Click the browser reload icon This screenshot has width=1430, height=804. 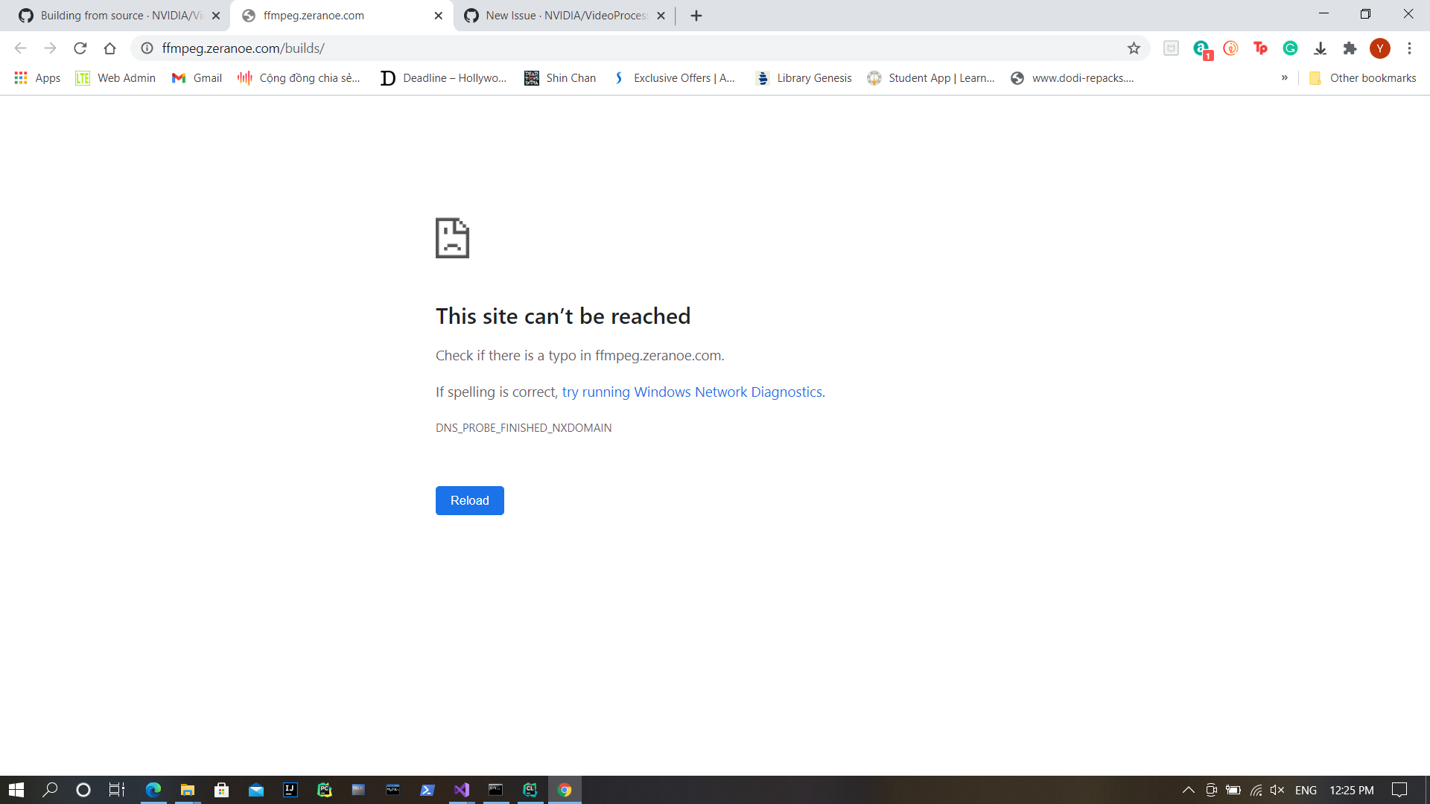[x=80, y=48]
